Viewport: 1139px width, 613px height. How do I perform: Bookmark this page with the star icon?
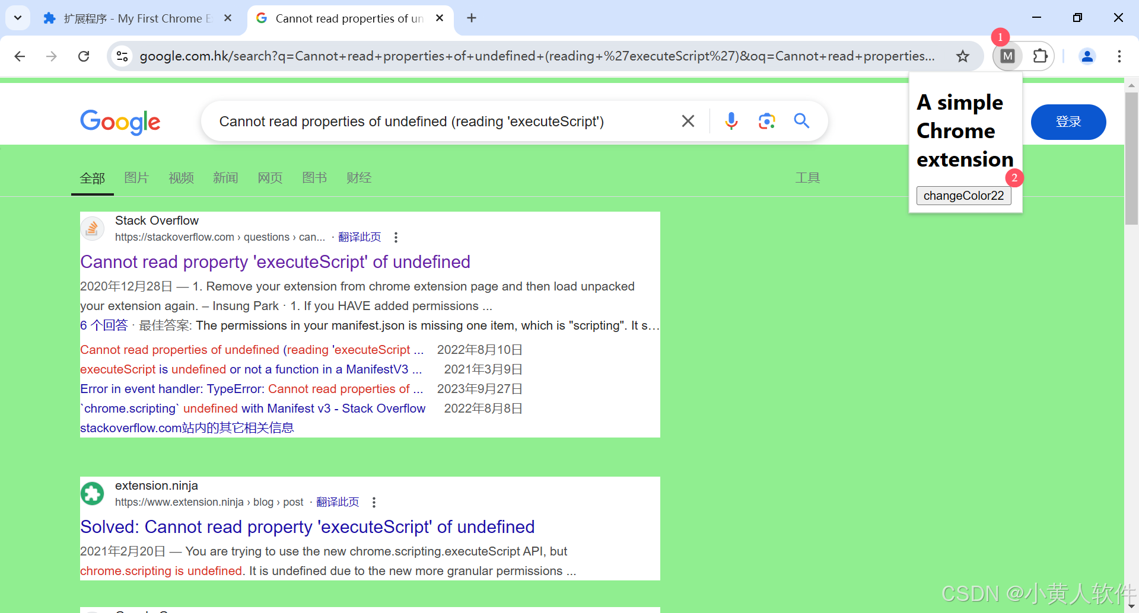click(962, 56)
